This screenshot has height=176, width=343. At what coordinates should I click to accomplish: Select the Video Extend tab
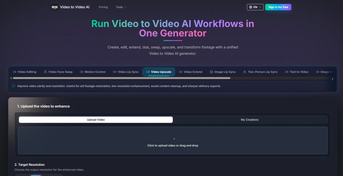(x=191, y=72)
